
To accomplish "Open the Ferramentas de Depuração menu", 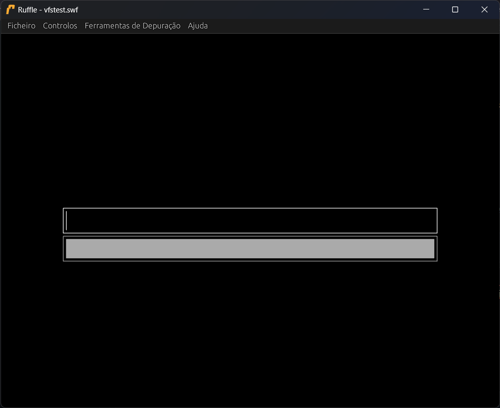I will (x=132, y=25).
